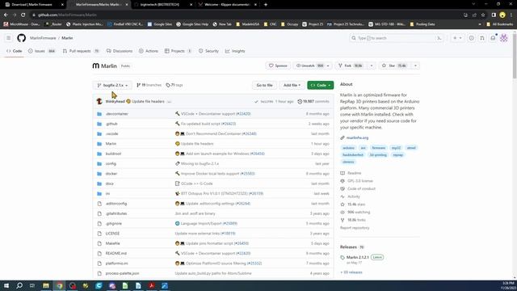The height and width of the screenshot is (291, 517).
Task: Switch to the Issues tab
Action: tap(41, 51)
